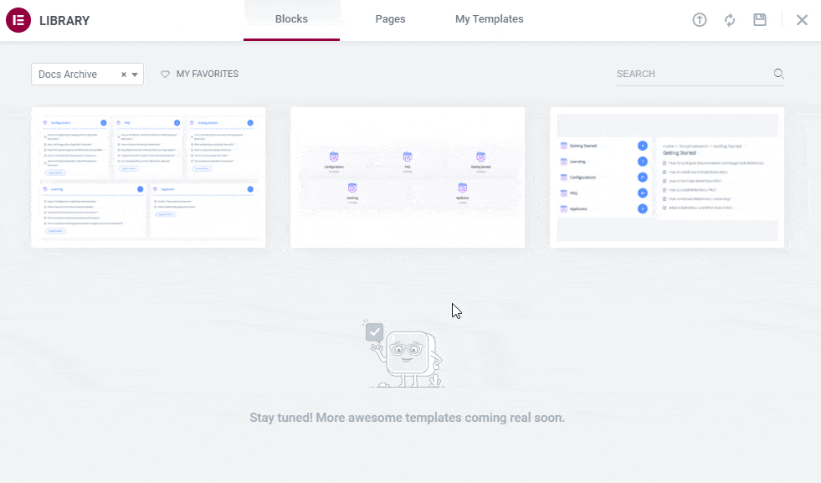Open the Docs Archive dropdown arrow
The width and height of the screenshot is (821, 483).
pos(136,74)
